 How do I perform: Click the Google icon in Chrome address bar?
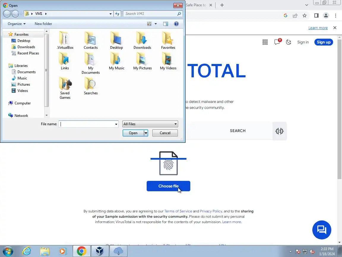click(x=286, y=15)
